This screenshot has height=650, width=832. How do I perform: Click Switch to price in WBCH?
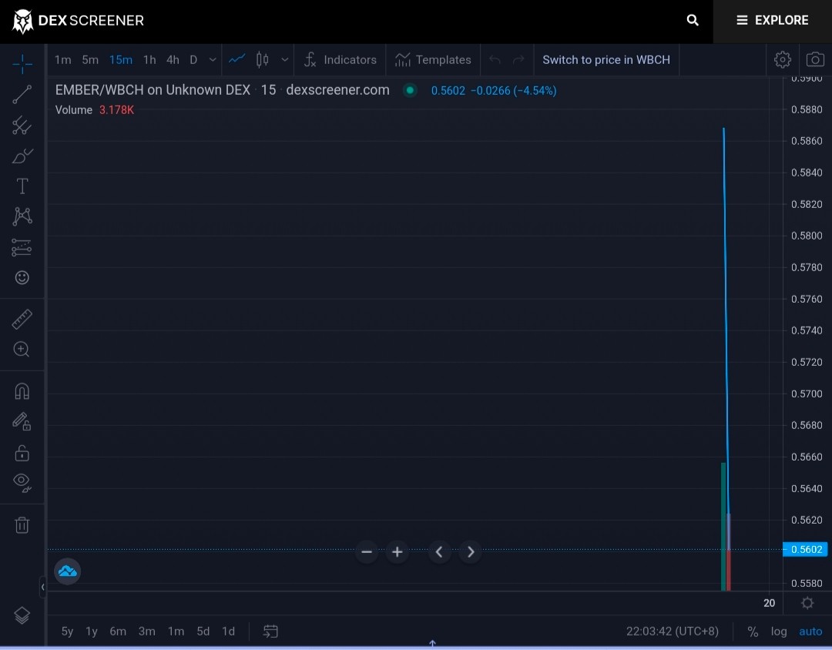606,60
